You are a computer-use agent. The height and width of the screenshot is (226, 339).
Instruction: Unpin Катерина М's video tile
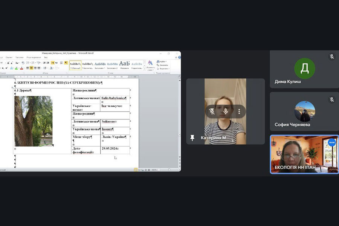(212, 111)
